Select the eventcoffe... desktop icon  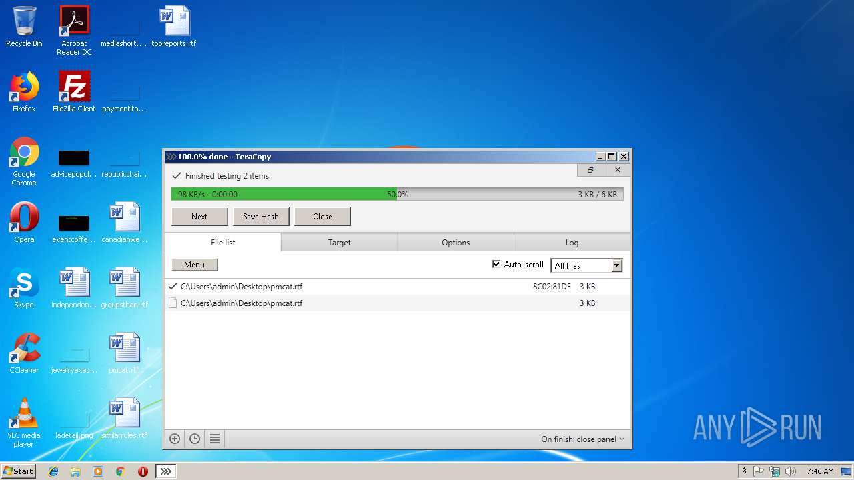pyautogui.click(x=74, y=227)
